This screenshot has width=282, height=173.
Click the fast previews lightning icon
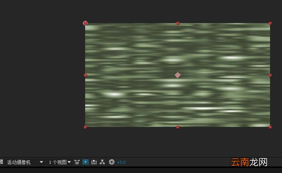tap(86, 162)
